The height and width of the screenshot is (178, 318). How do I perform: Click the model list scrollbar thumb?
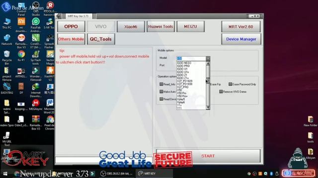pos(208,81)
